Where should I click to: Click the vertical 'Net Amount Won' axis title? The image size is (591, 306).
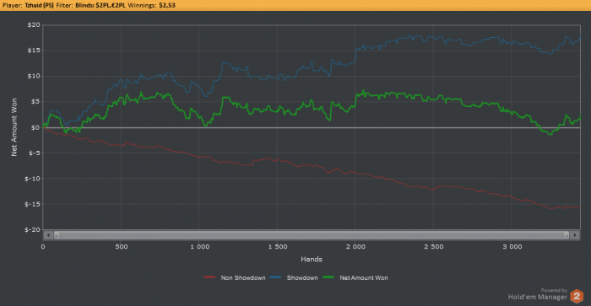point(14,127)
